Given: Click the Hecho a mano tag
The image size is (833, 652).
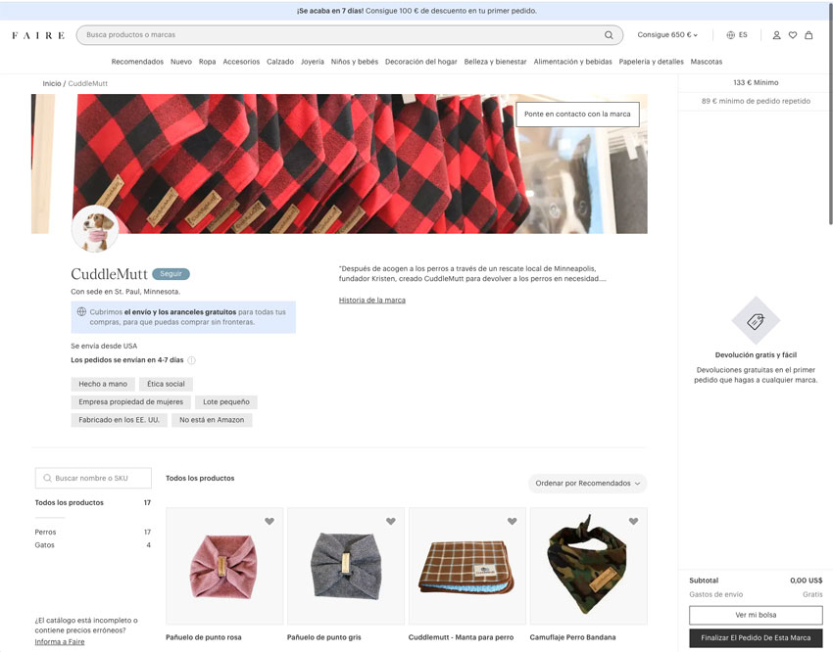Looking at the screenshot, I should click(103, 384).
